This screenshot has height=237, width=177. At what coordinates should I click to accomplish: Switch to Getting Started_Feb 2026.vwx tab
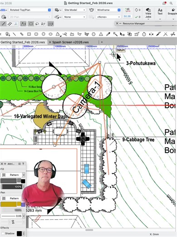coord(23,42)
